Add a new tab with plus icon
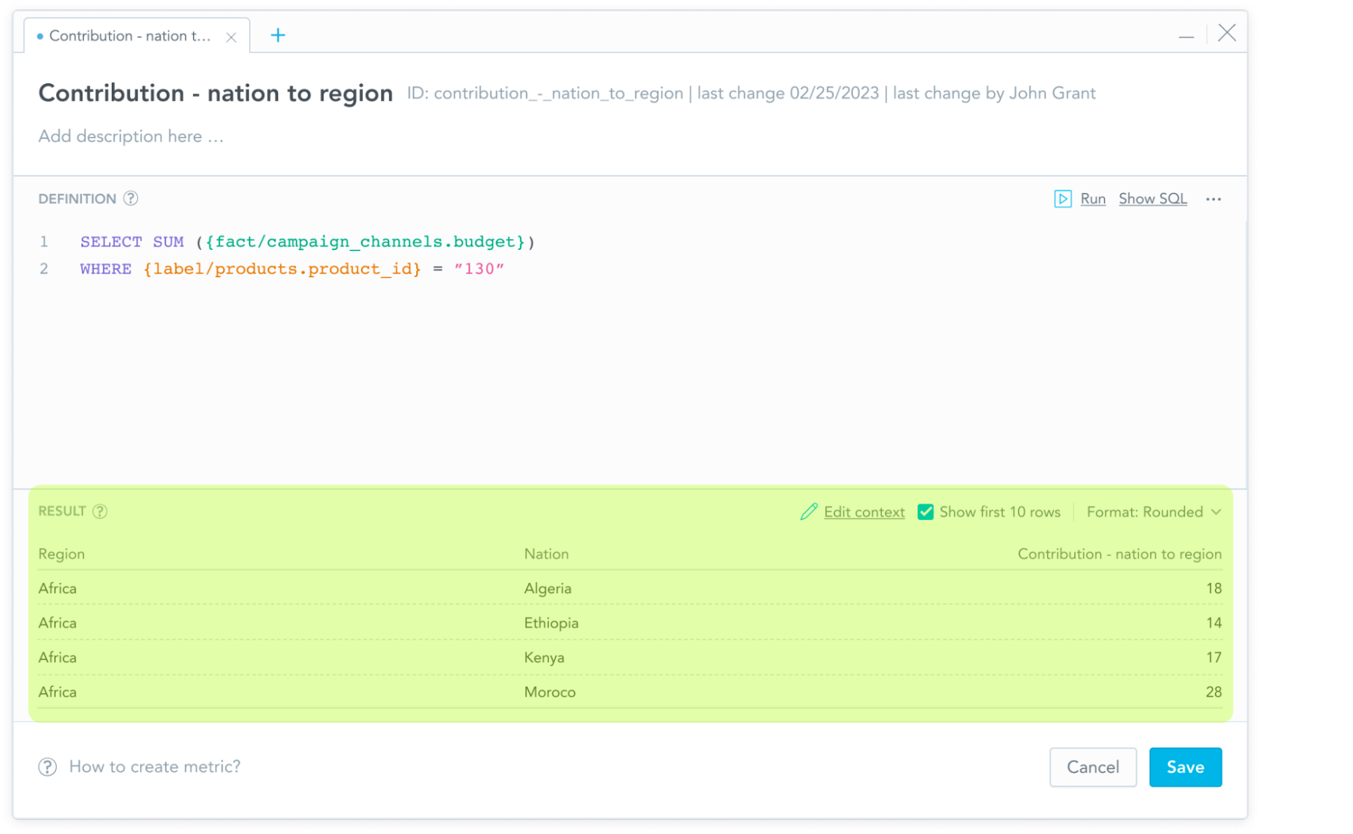 click(x=278, y=35)
